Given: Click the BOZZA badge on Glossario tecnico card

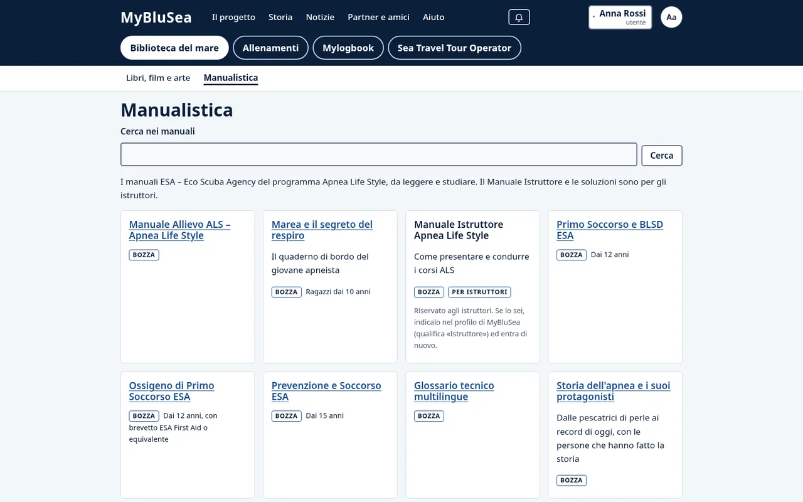Looking at the screenshot, I should click(x=429, y=416).
